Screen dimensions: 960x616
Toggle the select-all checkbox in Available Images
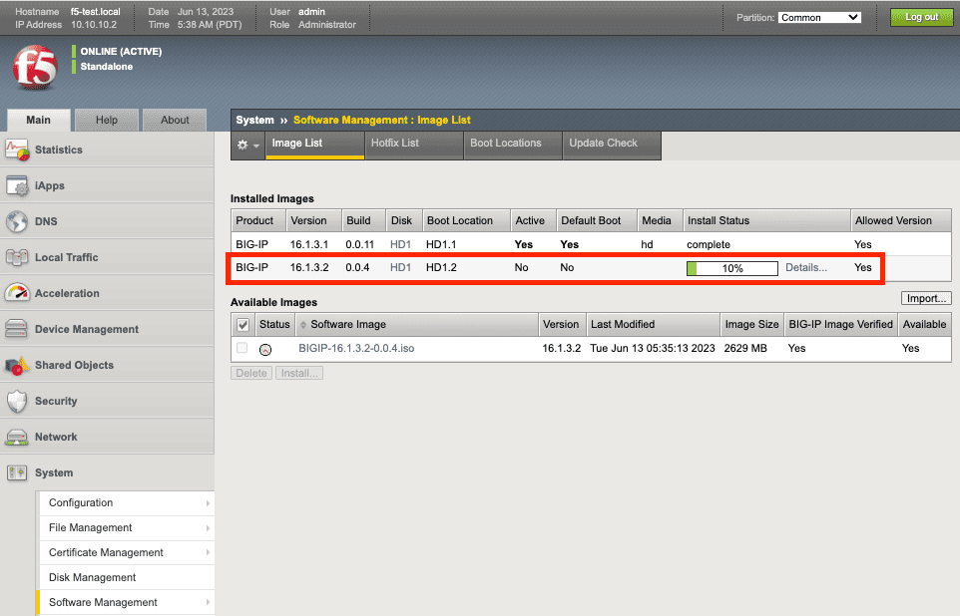(x=243, y=325)
